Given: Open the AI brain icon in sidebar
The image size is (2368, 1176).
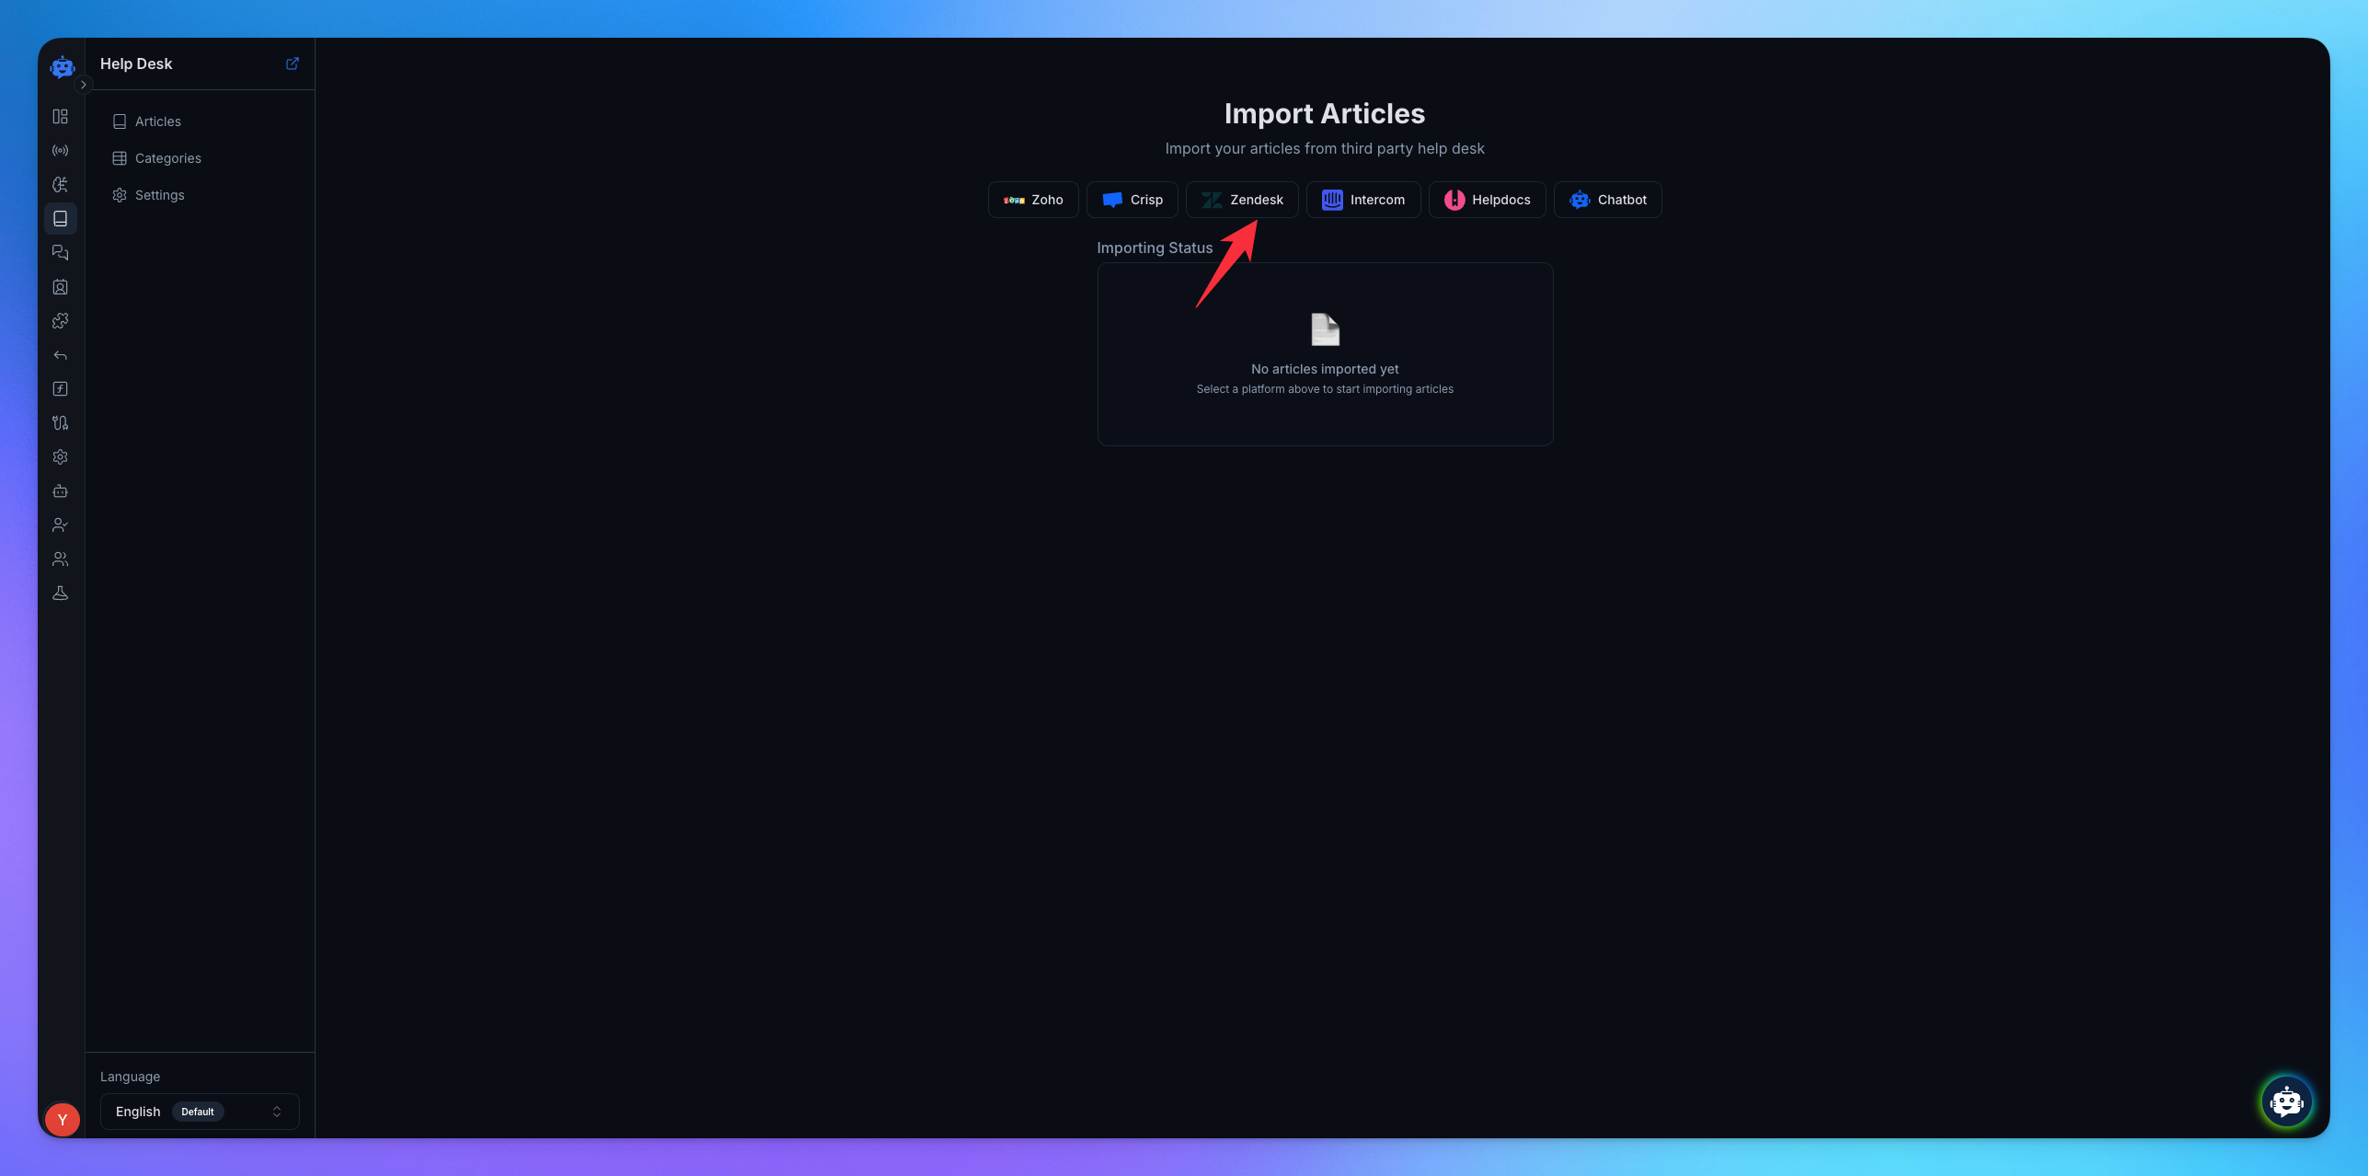Looking at the screenshot, I should pyautogui.click(x=61, y=185).
